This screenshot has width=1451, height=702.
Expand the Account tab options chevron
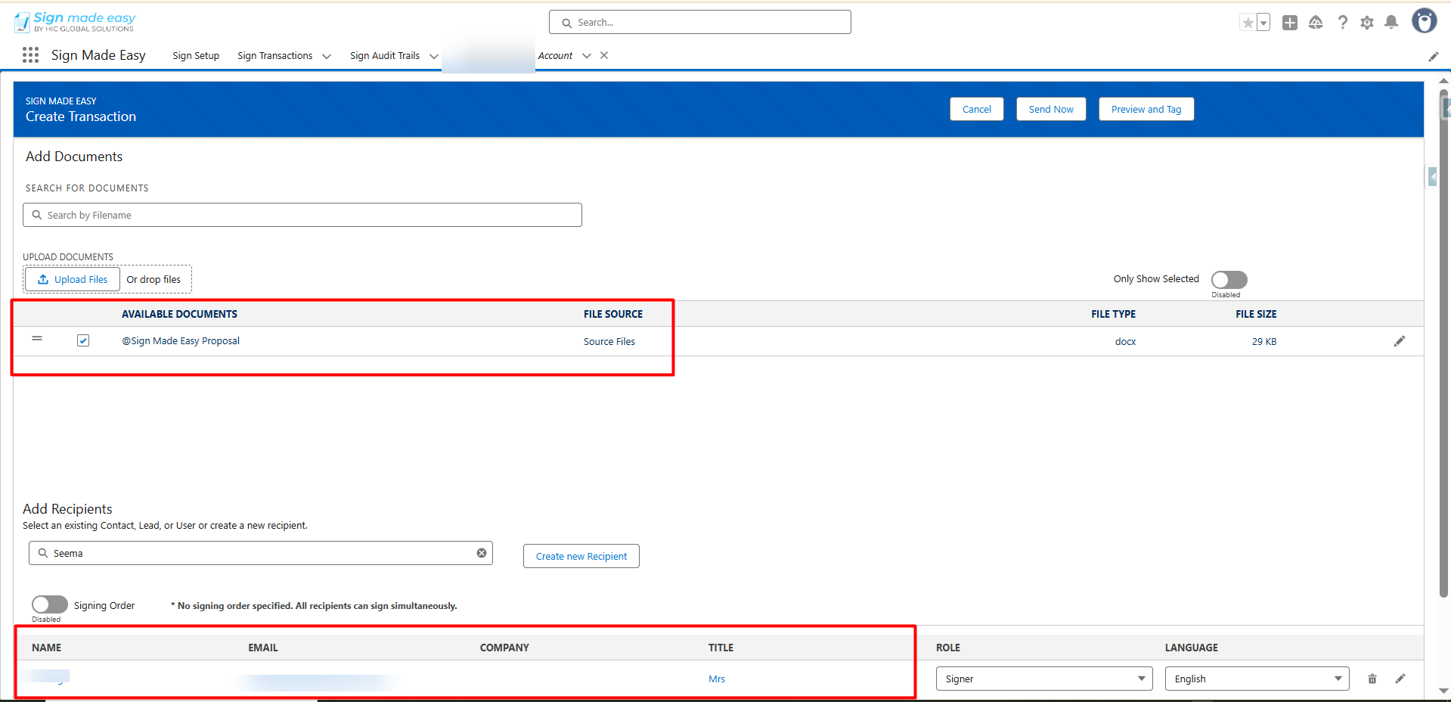[587, 56]
